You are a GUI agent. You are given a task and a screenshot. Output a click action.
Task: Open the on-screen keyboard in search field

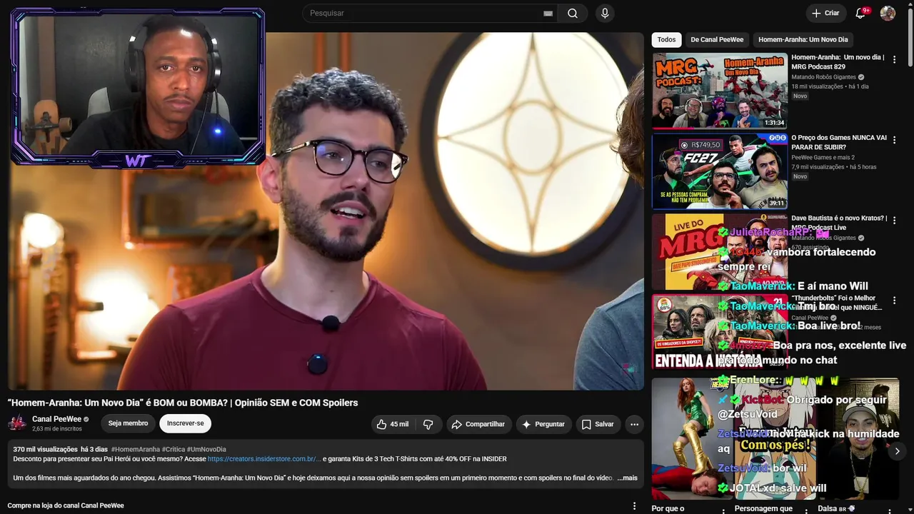(548, 14)
